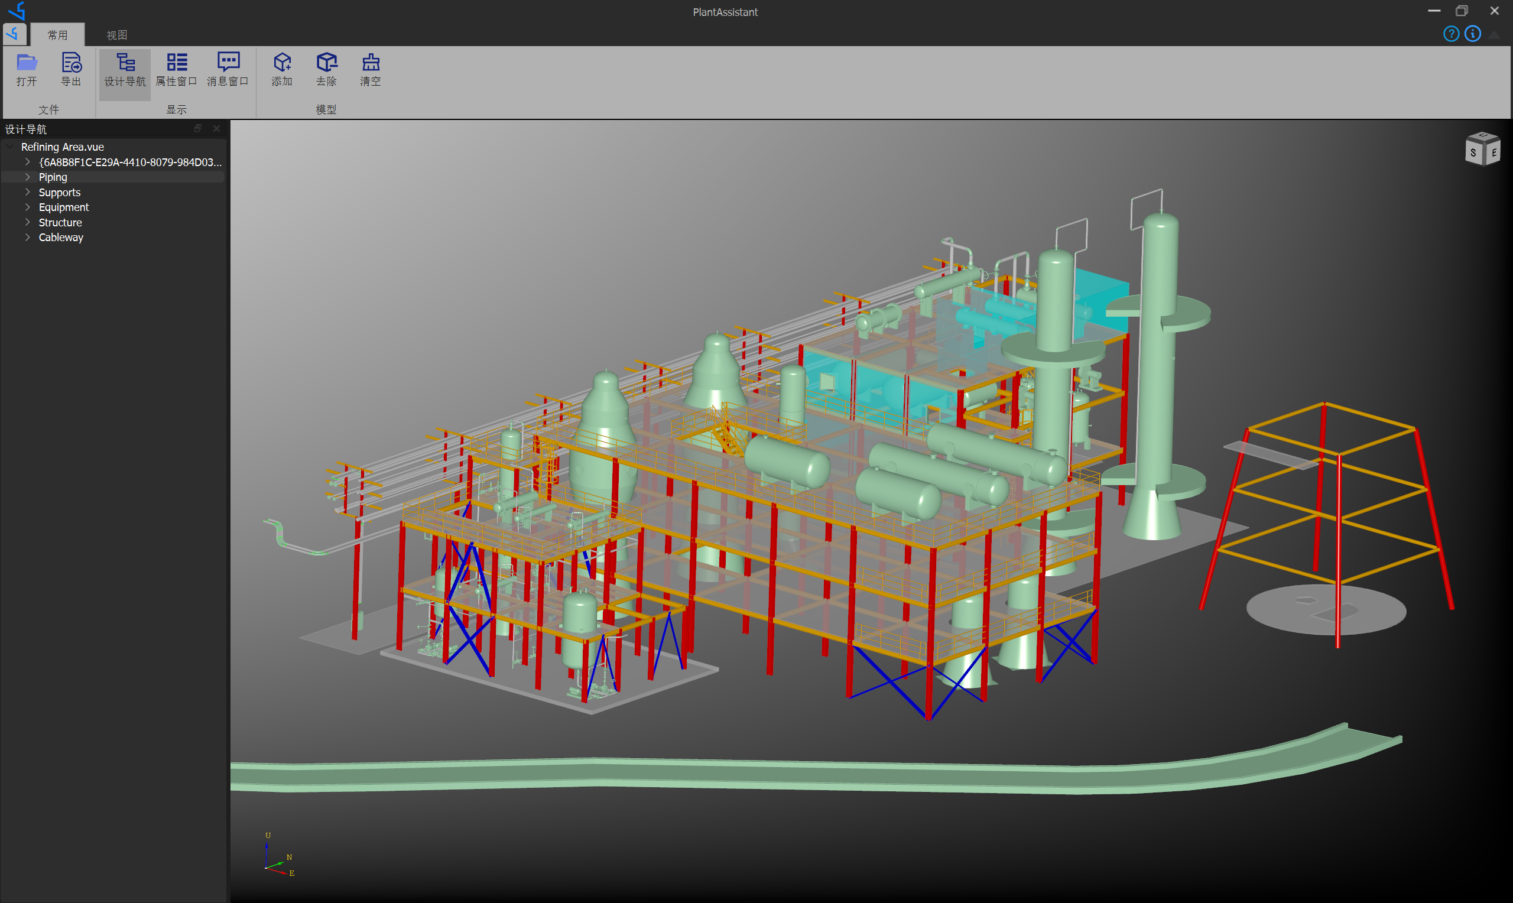Click the Add (添加) model icon
Viewport: 1513px width, 903px height.
[283, 63]
